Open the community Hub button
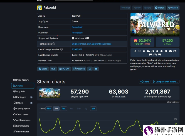 [x=53, y=69]
